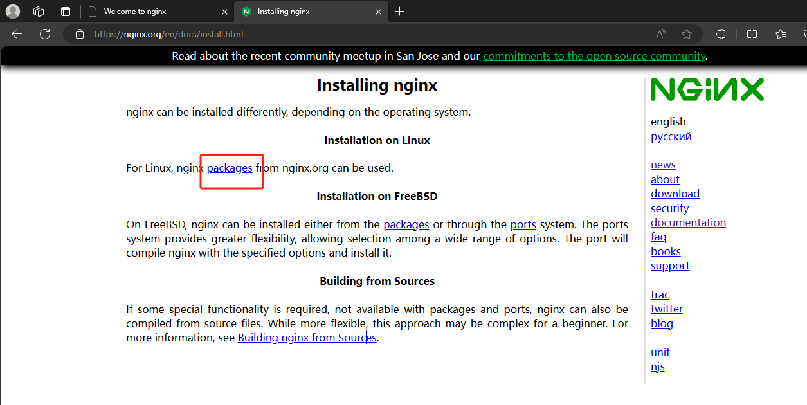The width and height of the screenshot is (807, 405).
Task: Click the read aloud icon in address bar
Action: (661, 34)
